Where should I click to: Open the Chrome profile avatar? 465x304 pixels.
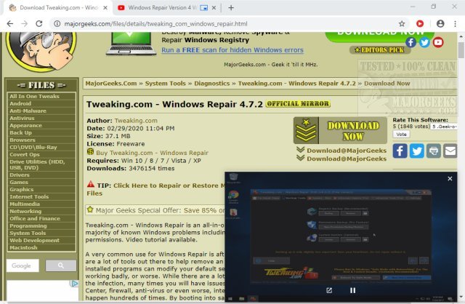coord(440,23)
